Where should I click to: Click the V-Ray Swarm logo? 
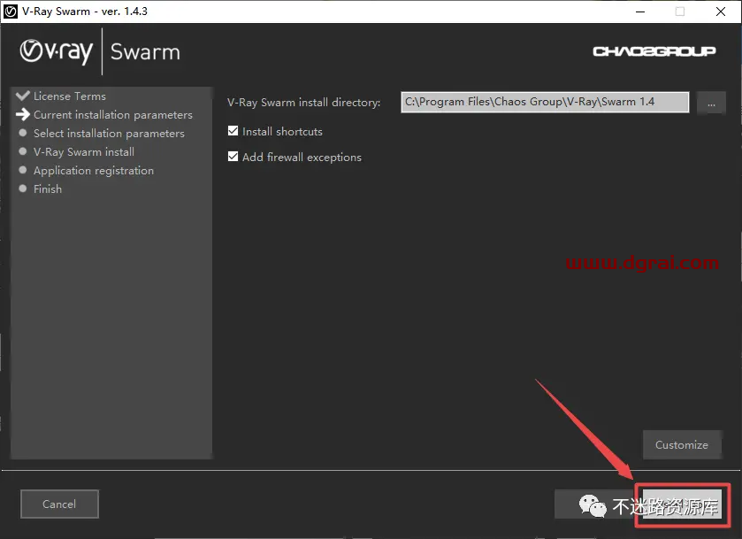click(x=100, y=51)
